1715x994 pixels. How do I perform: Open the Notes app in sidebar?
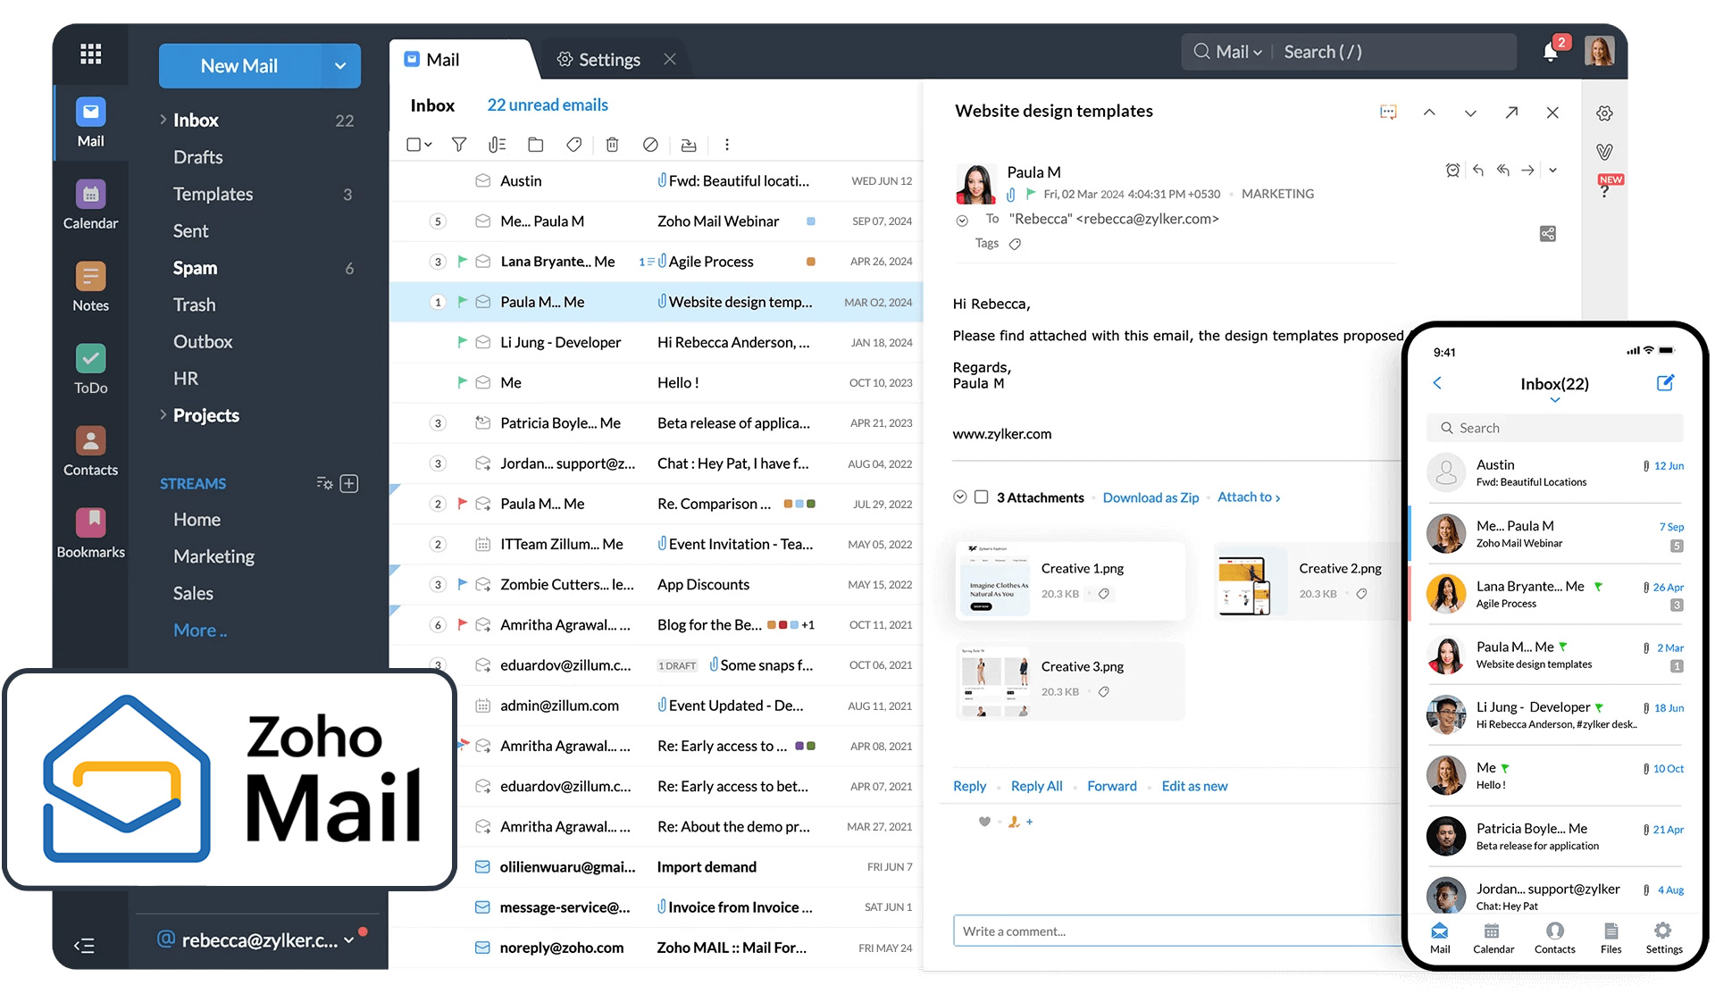90,287
